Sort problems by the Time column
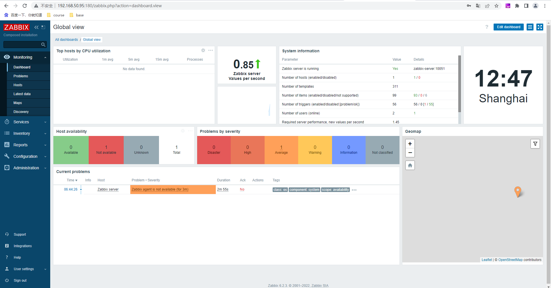The width and height of the screenshot is (551, 288). 72,180
